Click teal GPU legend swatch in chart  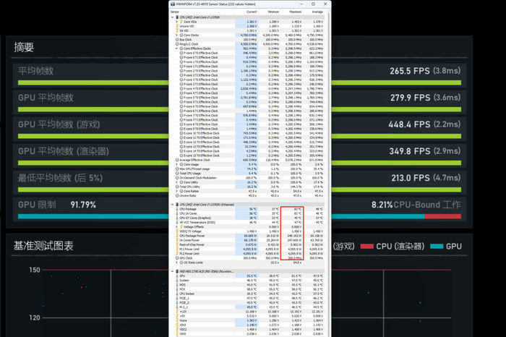tap(437, 247)
